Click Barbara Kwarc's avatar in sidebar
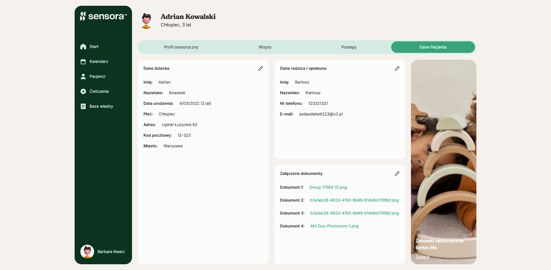The image size is (551, 270). pos(87,252)
